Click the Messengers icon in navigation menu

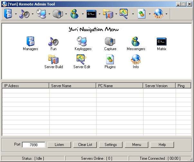click(136, 41)
